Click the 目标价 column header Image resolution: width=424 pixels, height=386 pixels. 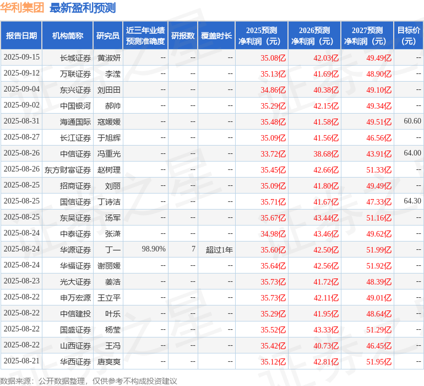click(409, 36)
